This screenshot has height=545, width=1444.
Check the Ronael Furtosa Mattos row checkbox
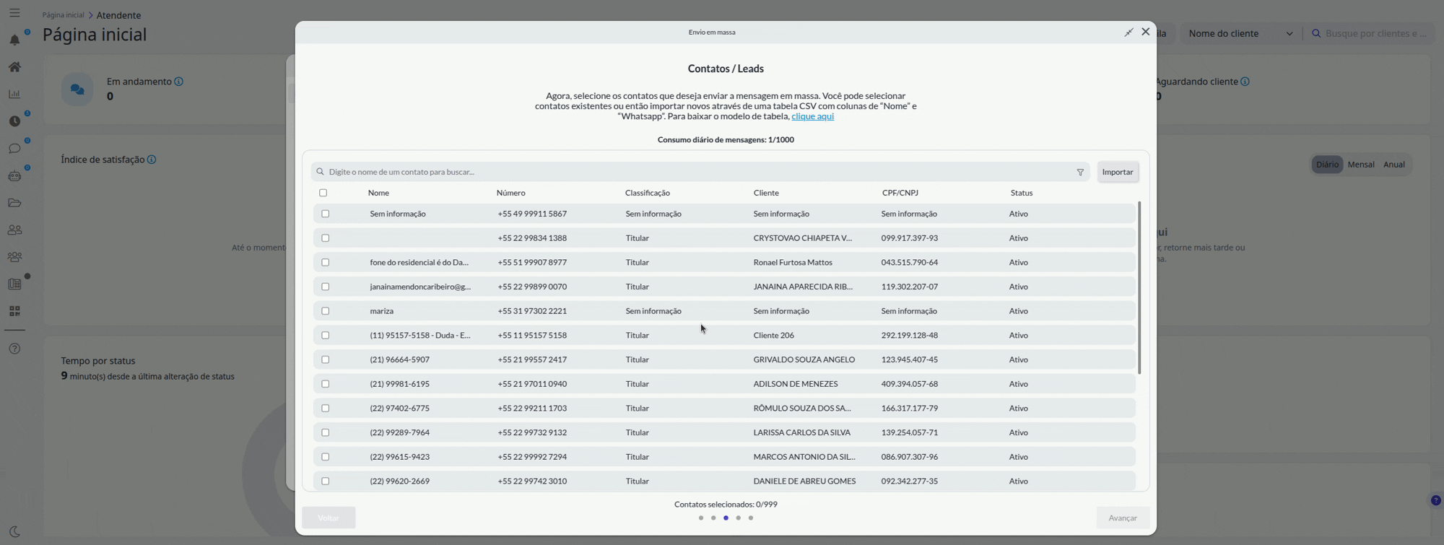tap(326, 262)
